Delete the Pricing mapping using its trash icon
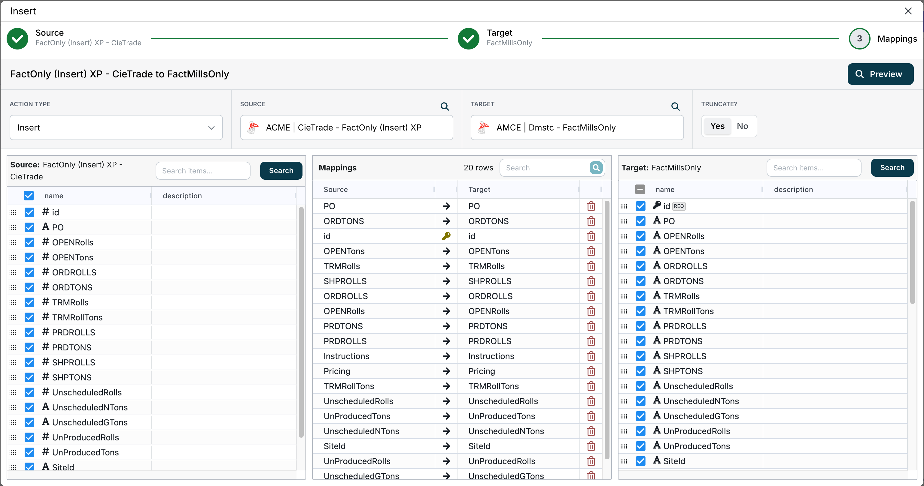Image resolution: width=924 pixels, height=486 pixels. [x=591, y=371]
